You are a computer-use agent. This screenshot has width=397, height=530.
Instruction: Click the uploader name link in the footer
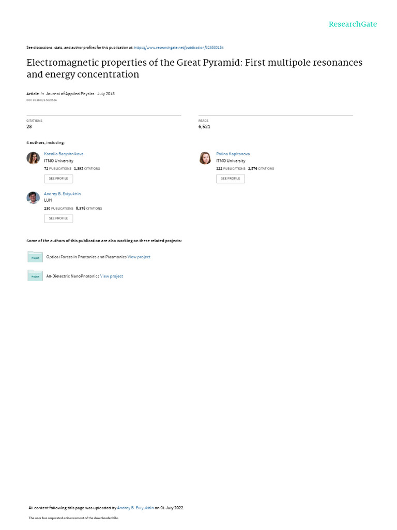[x=135, y=508]
